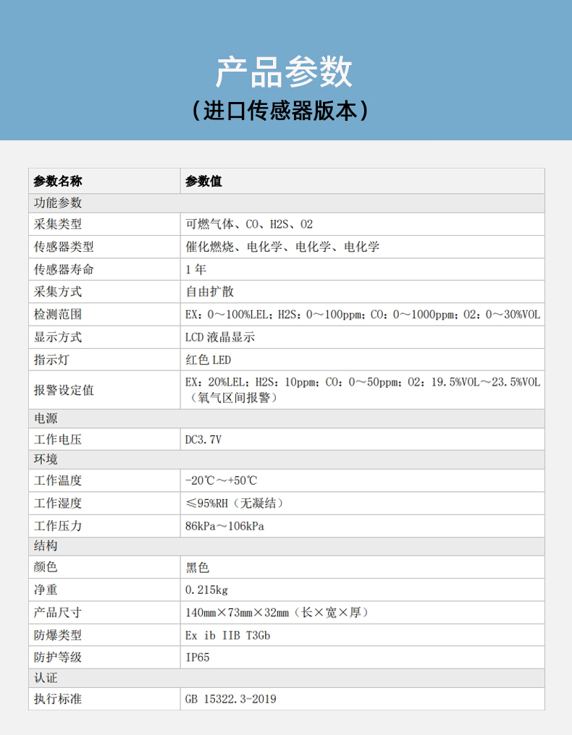Click the '报警设定值' row label
Screen dimensions: 572x735
coord(64,390)
